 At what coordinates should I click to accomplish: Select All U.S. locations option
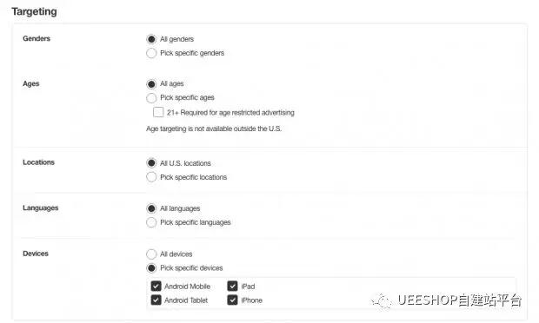coord(151,163)
